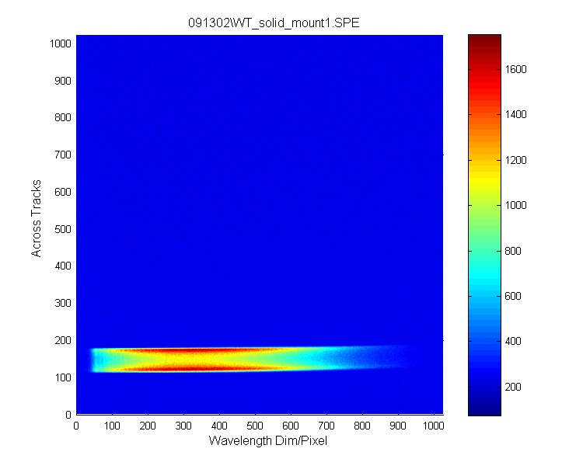Viewport: 583px width, 466px height.
Task: Click colorbar tick label 1200
Action: tap(515, 160)
